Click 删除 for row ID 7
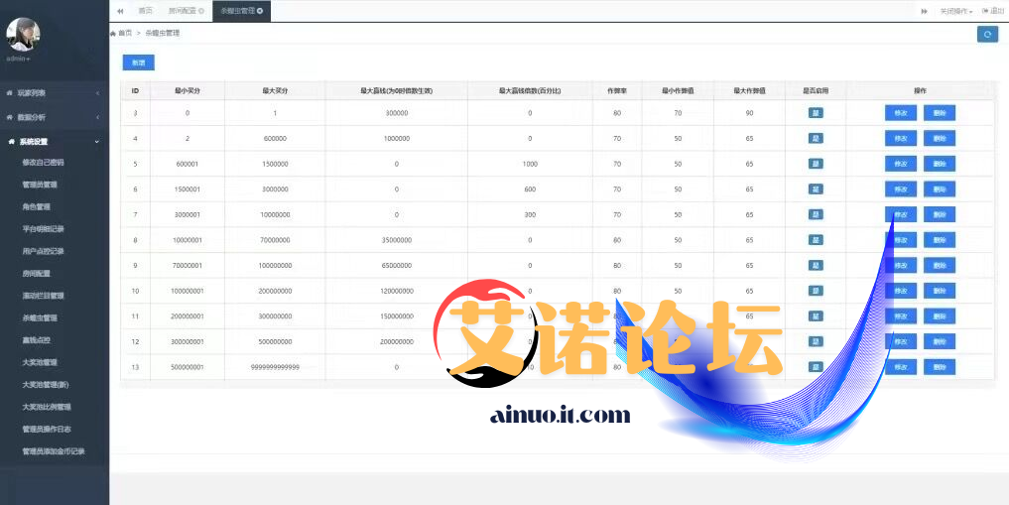This screenshot has width=1009, height=505. [940, 215]
